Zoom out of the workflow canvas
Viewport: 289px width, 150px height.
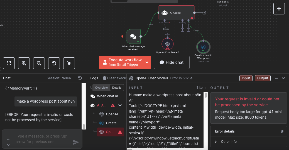pyautogui.click(x=39, y=63)
